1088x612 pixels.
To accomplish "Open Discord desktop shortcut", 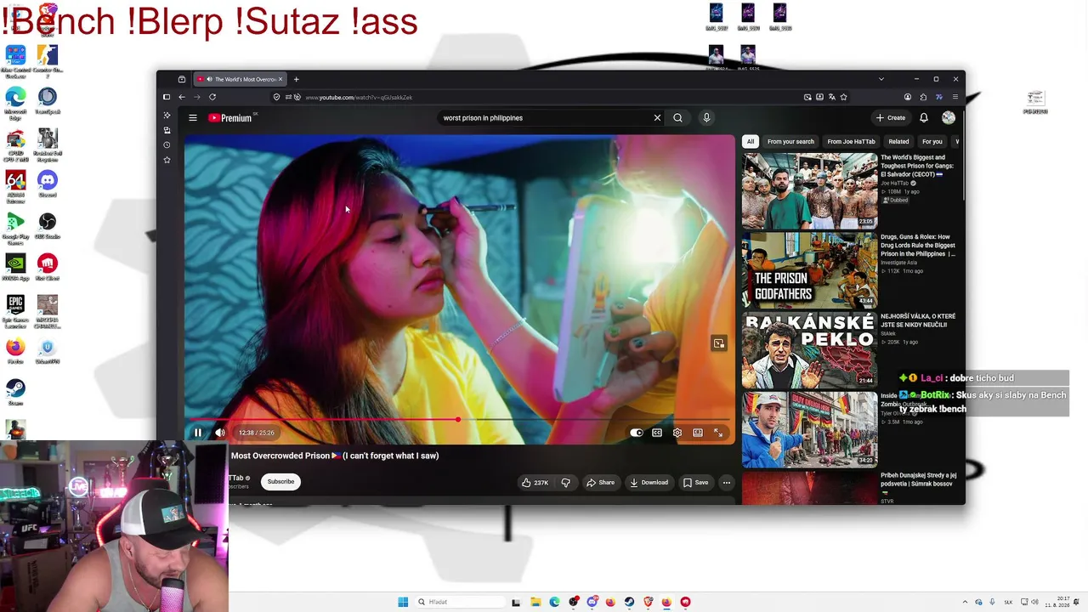I will pos(48,183).
